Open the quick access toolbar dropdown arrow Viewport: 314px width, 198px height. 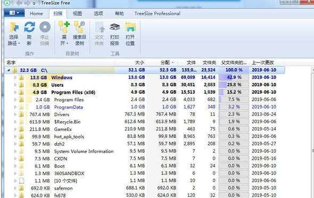click(x=34, y=3)
